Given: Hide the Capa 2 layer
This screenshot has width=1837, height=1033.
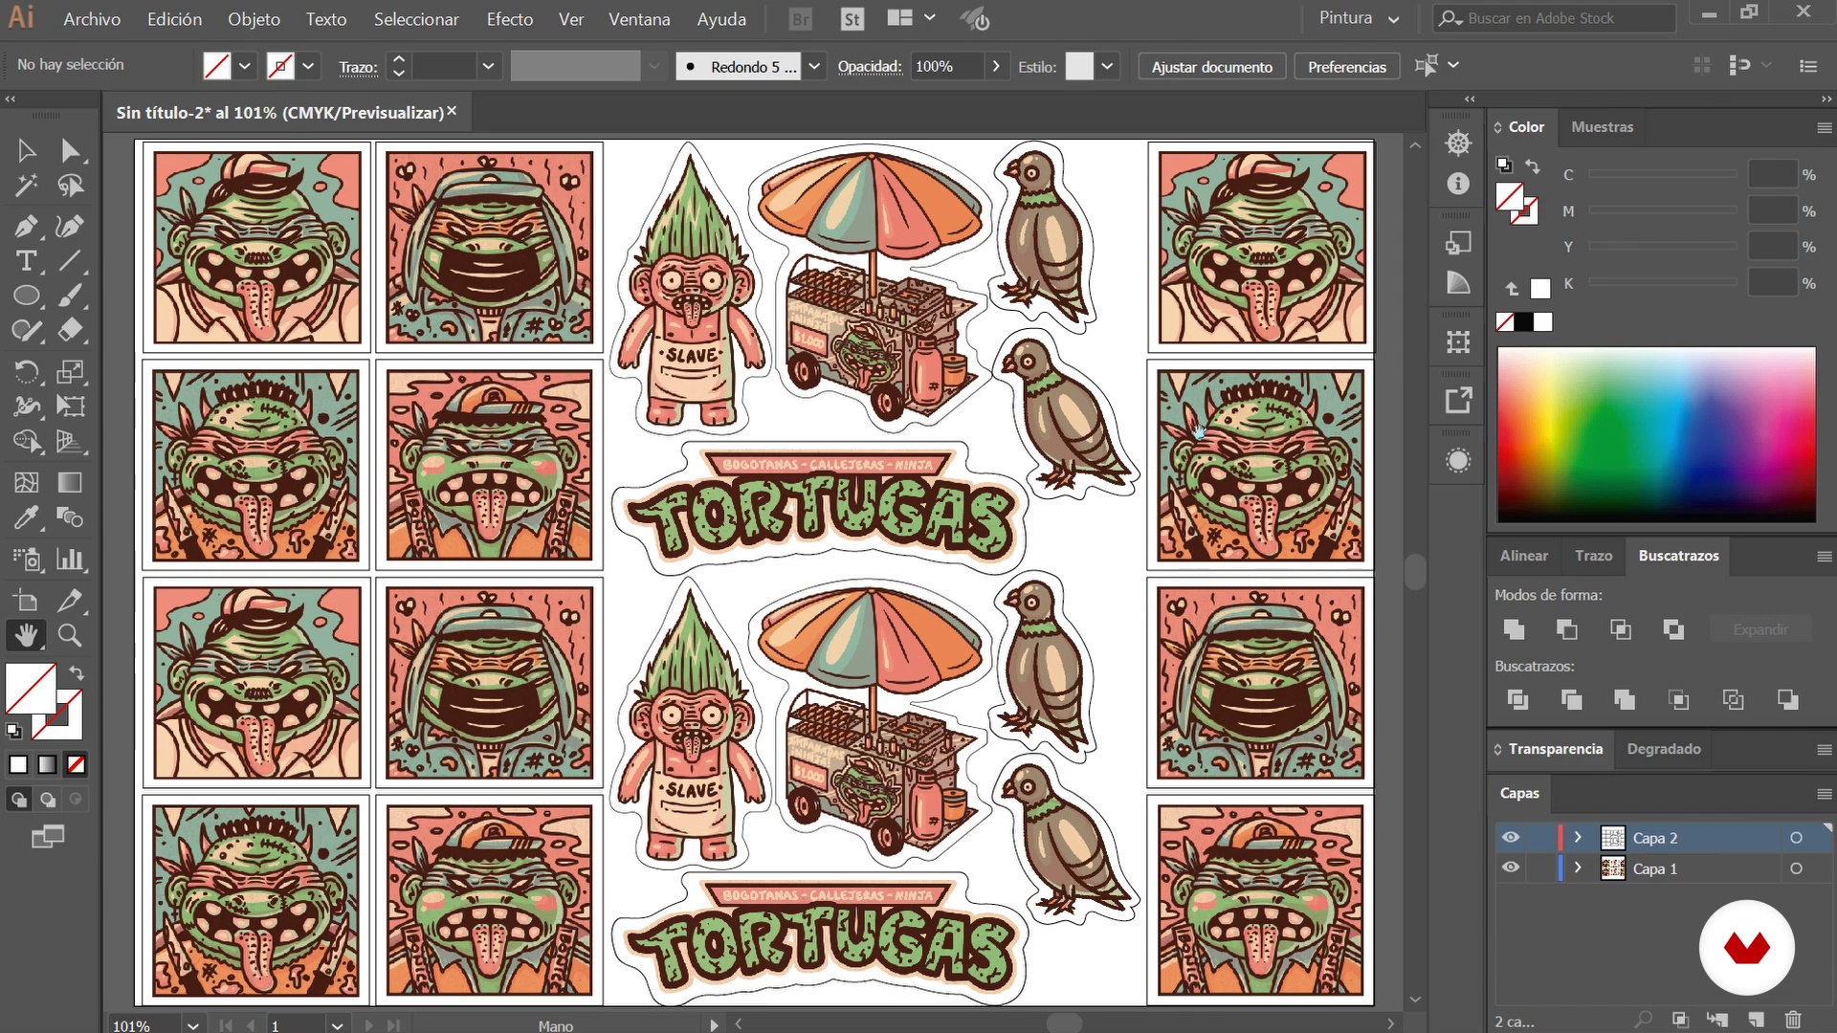Looking at the screenshot, I should [x=1511, y=838].
